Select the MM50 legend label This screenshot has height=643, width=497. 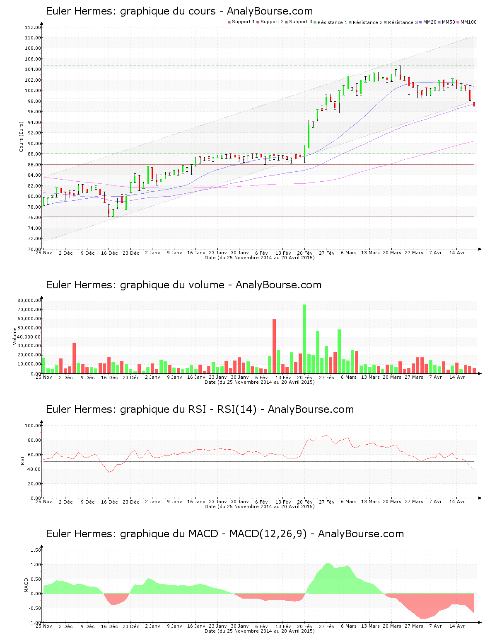449,22
